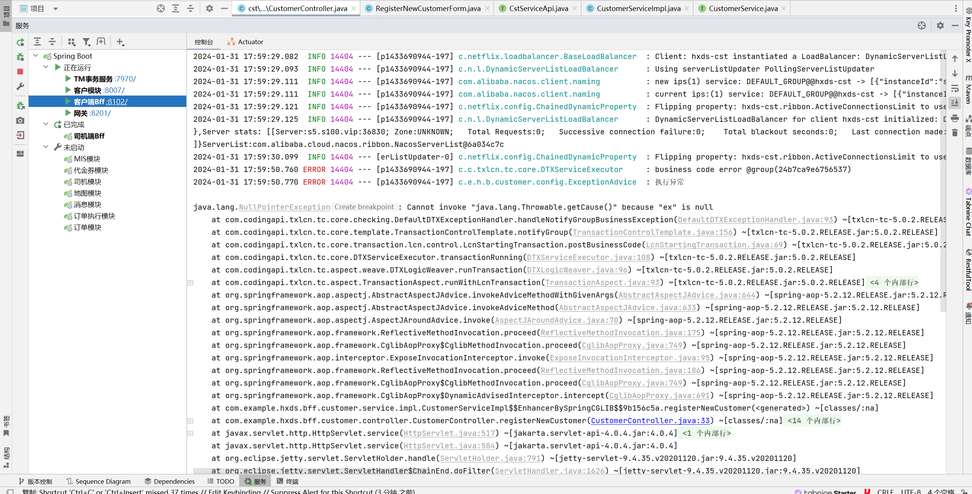
Task: Click Create breakpoint next to NullPointerException
Action: pos(364,207)
